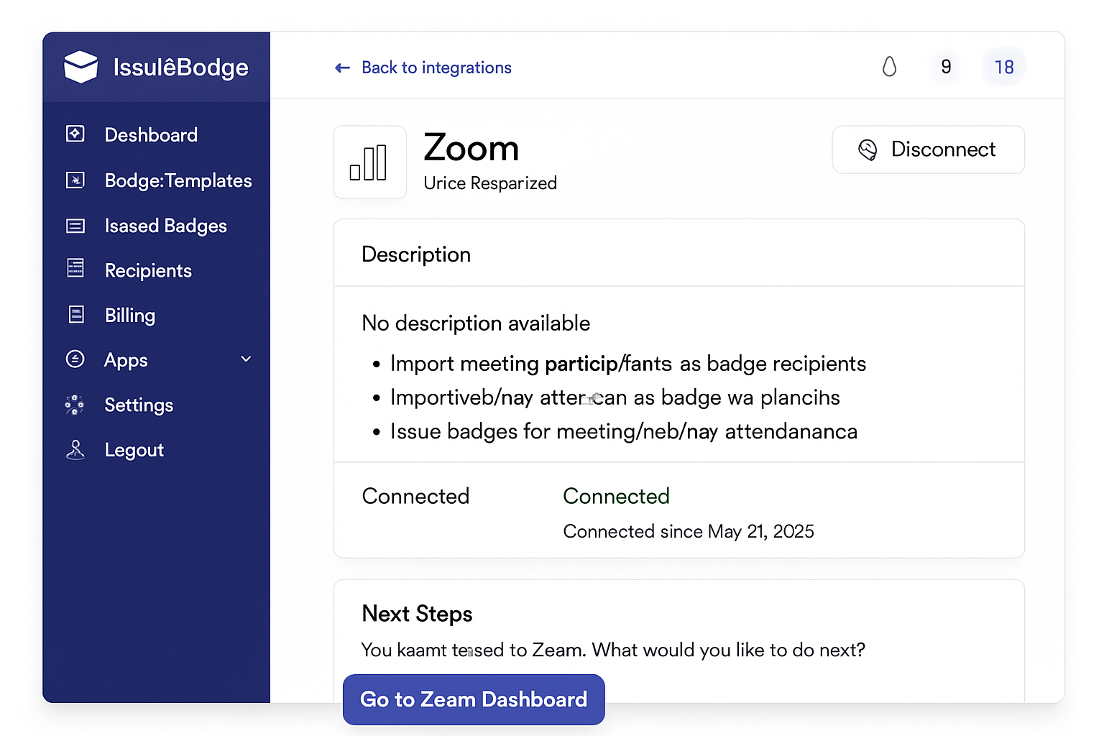
Task: Click the Bodge:Templates sidebar icon
Action: 75,180
